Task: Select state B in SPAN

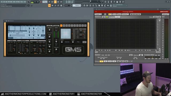Action: tap(111, 14)
